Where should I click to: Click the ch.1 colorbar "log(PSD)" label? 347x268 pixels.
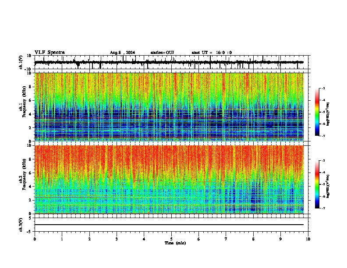click(328, 114)
